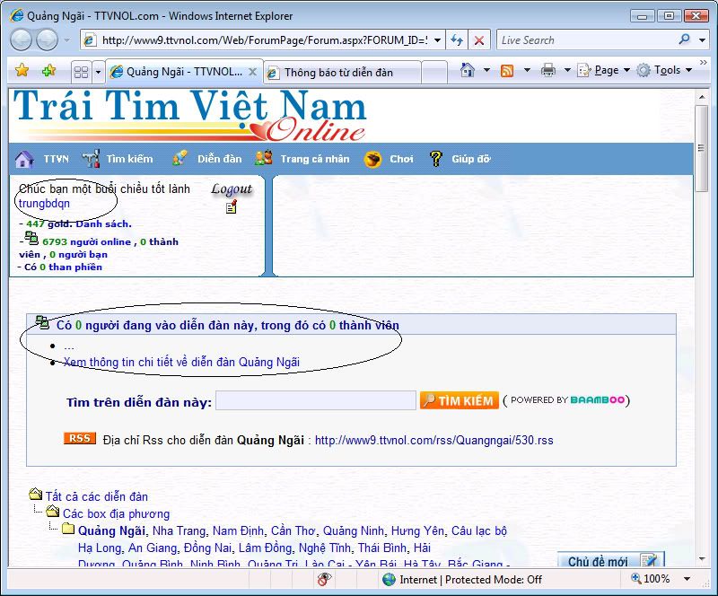This screenshot has width=718, height=596.
Task: Click the Live Search box
Action: pos(586,40)
